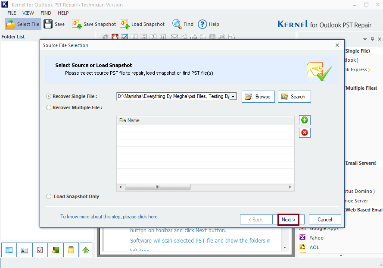383x268 pixels.
Task: Open the VIEW menu
Action: (x=28, y=13)
